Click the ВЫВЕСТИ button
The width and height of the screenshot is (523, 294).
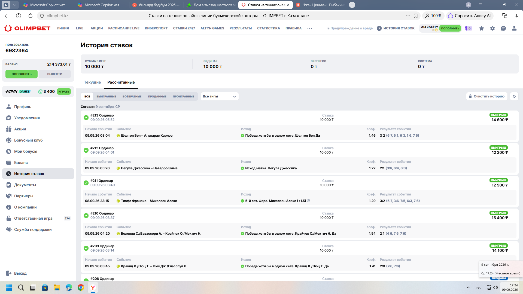point(55,74)
